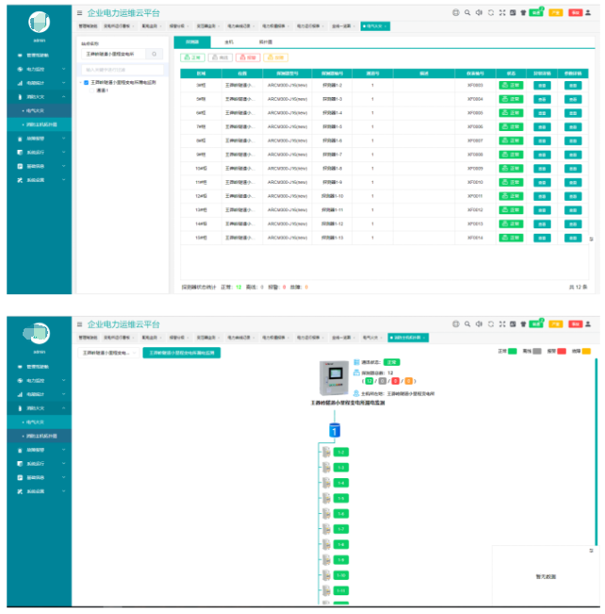The width and height of the screenshot is (605, 614).
Task: Click admin avatar in upper screenshot sidebar
Action: [x=39, y=22]
